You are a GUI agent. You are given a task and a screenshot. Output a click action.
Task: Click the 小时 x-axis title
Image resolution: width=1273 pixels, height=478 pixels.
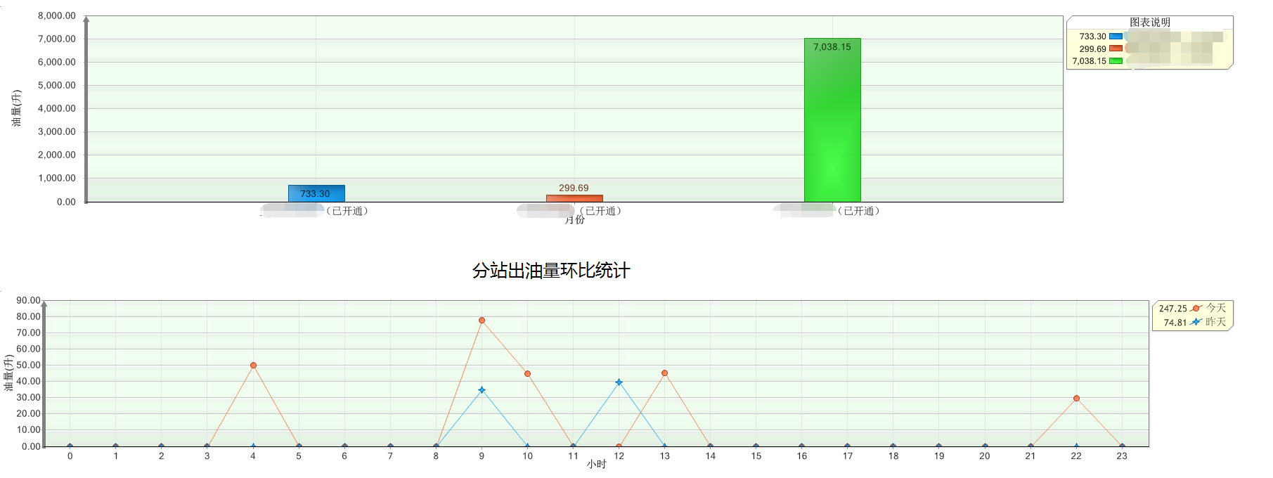[x=597, y=464]
